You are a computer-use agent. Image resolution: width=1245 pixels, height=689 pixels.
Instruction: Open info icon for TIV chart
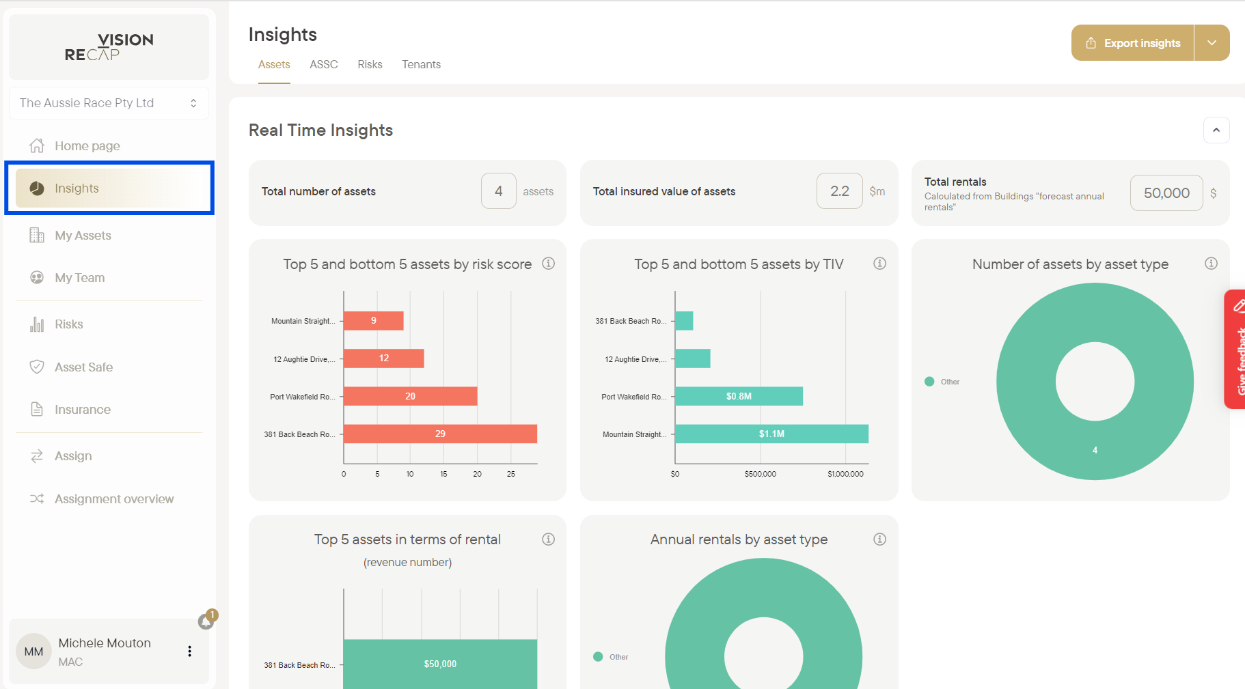click(880, 264)
